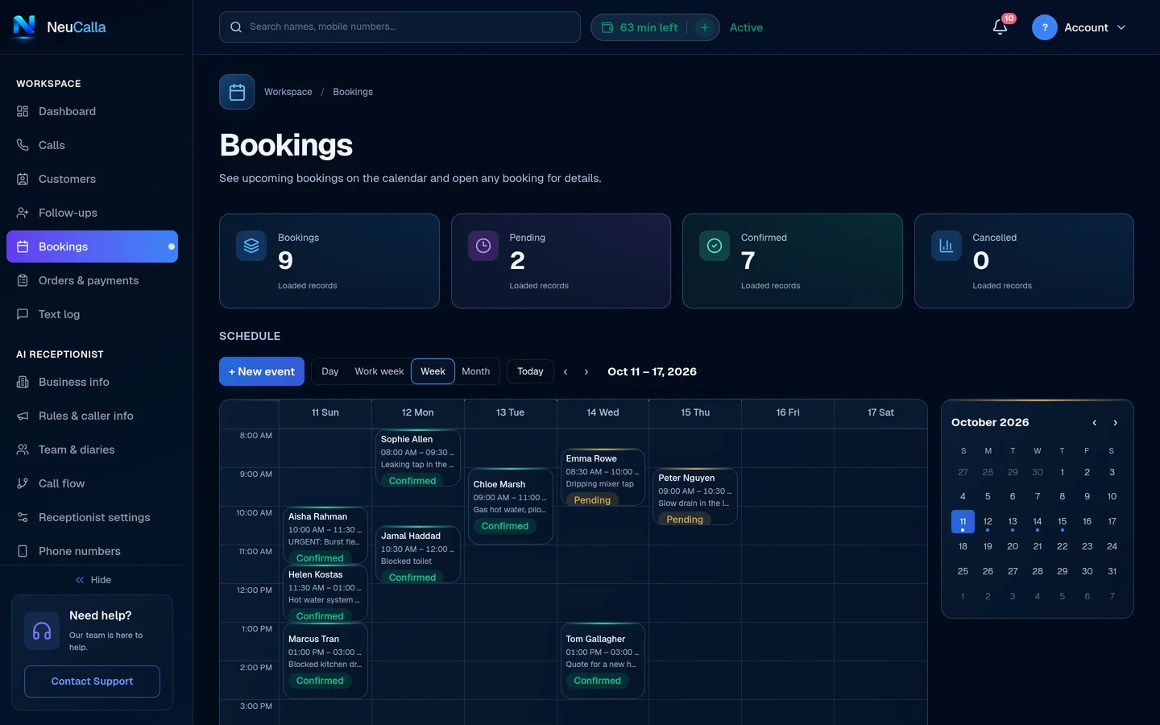Open the Call flow page
The height and width of the screenshot is (725, 1160).
coord(92,483)
